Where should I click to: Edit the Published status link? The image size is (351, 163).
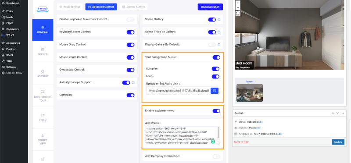tap(260, 122)
